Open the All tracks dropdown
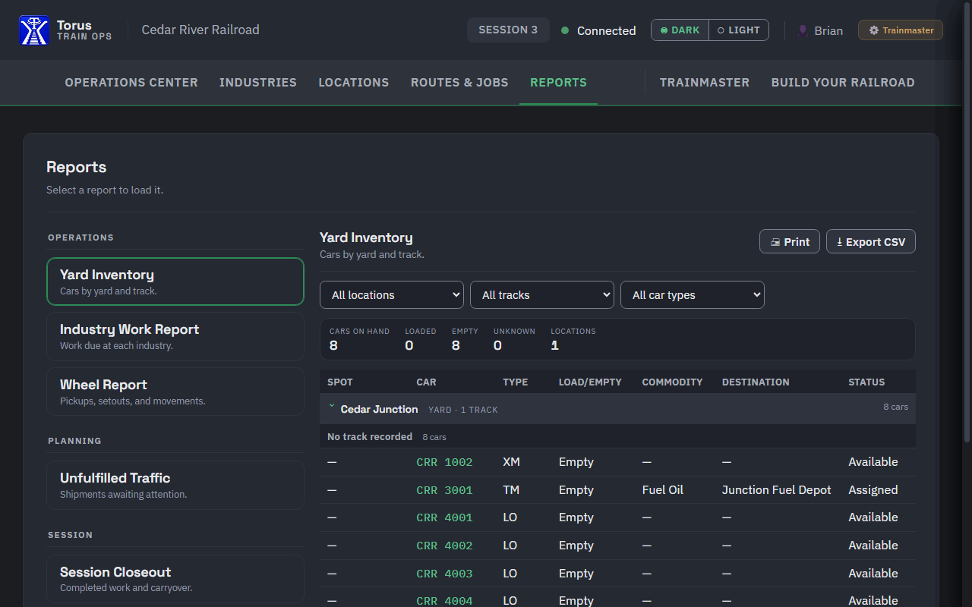The height and width of the screenshot is (607, 972). click(542, 295)
